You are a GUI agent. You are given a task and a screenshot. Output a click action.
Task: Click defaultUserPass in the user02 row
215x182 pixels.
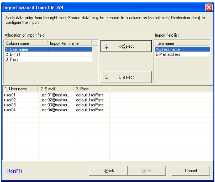click(92, 100)
